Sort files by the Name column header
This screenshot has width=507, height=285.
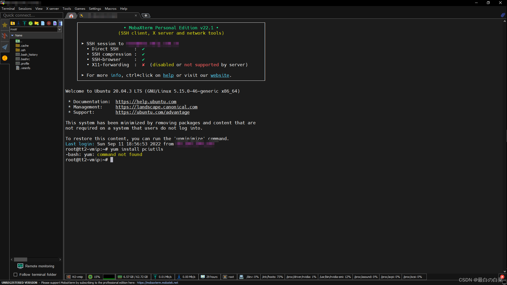coord(36,35)
